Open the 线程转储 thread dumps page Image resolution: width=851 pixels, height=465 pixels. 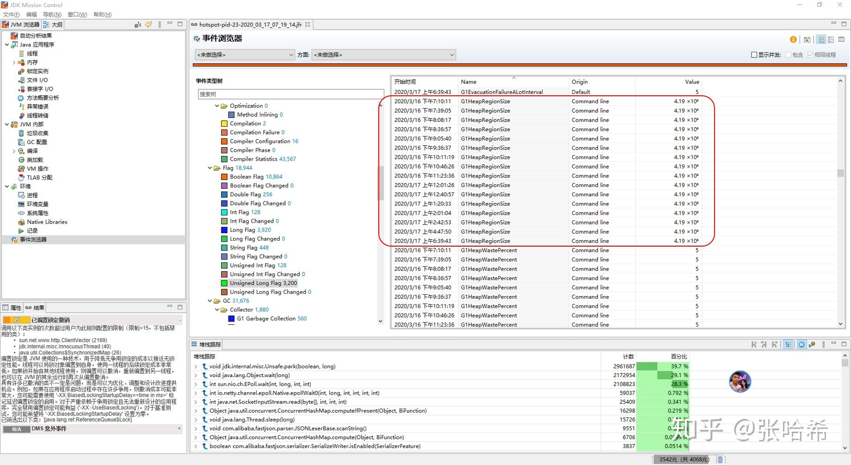pos(37,116)
